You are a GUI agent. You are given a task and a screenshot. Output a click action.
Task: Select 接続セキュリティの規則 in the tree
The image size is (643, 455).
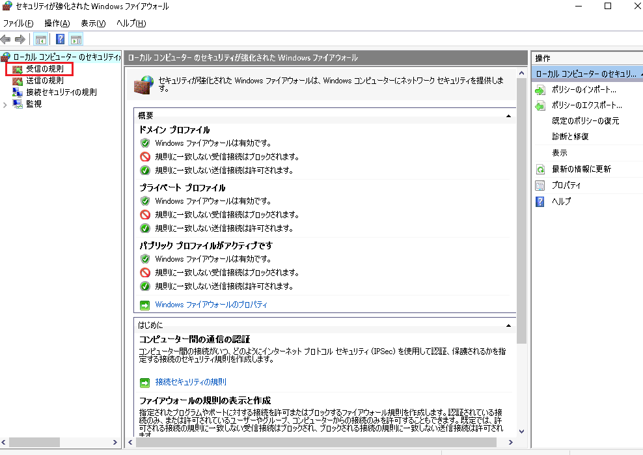62,92
